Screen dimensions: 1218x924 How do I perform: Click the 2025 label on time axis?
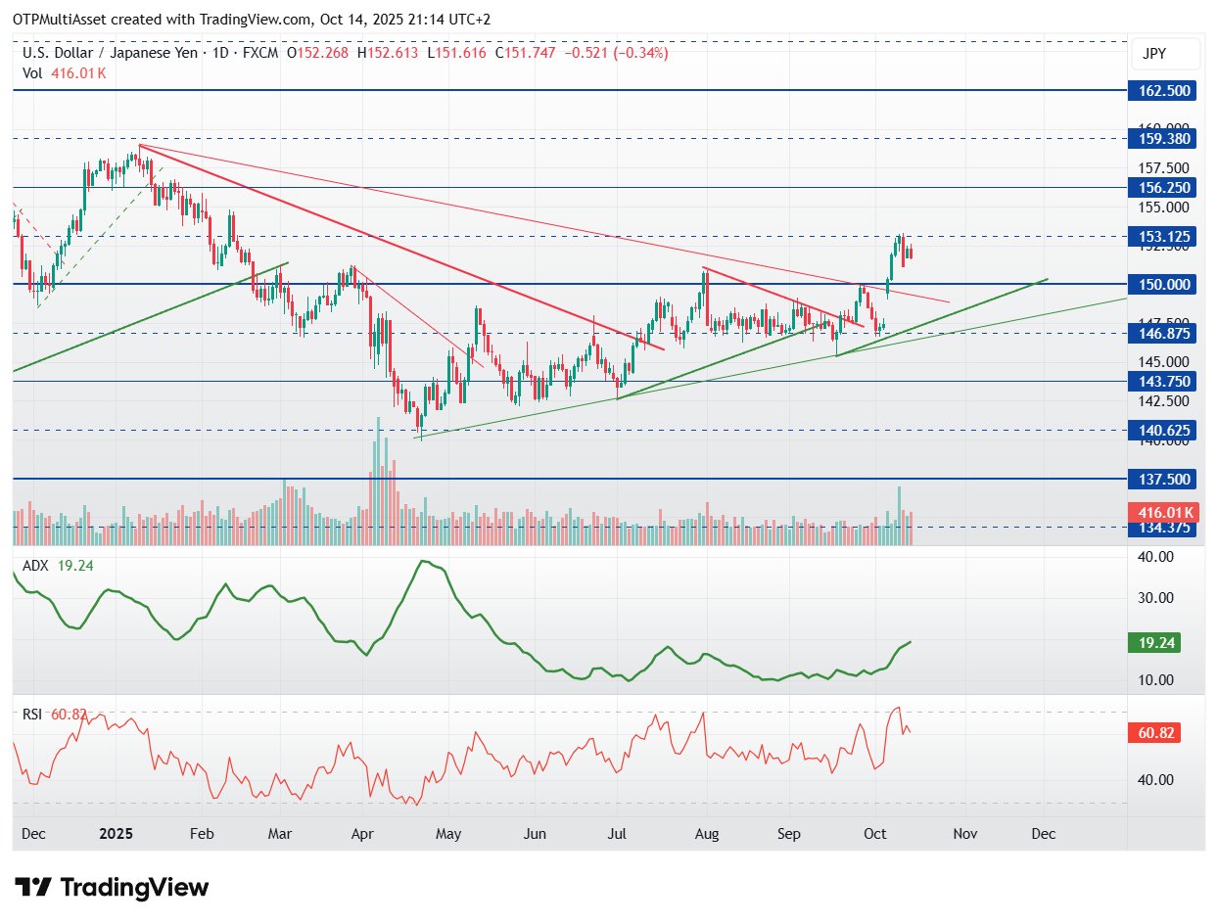click(x=115, y=834)
